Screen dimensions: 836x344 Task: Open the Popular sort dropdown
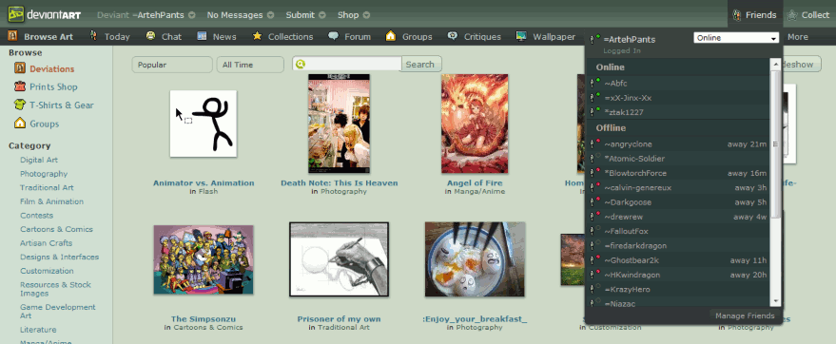coord(172,65)
